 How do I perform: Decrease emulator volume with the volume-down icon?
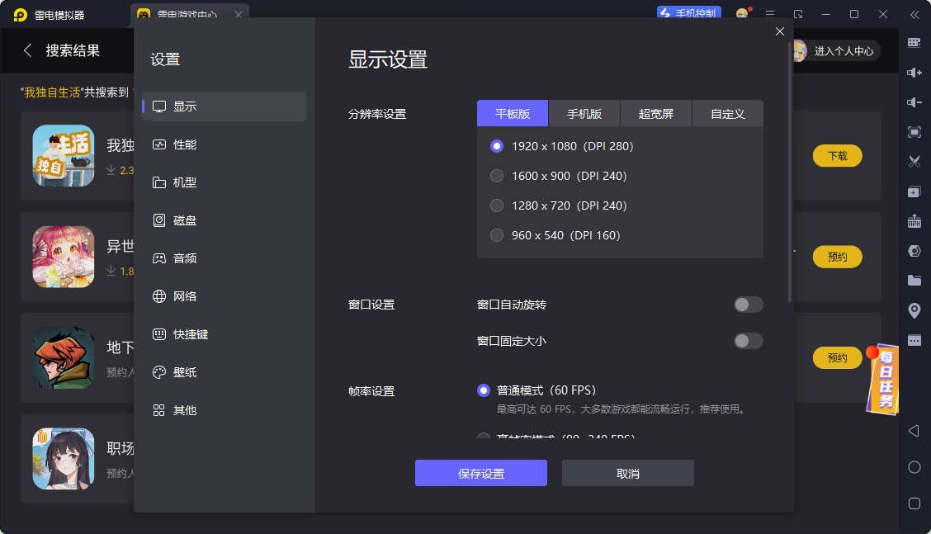click(914, 102)
